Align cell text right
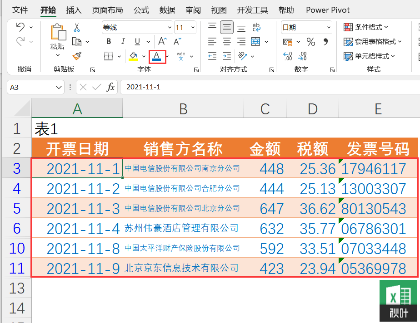The width and height of the screenshot is (420, 323). [241, 41]
